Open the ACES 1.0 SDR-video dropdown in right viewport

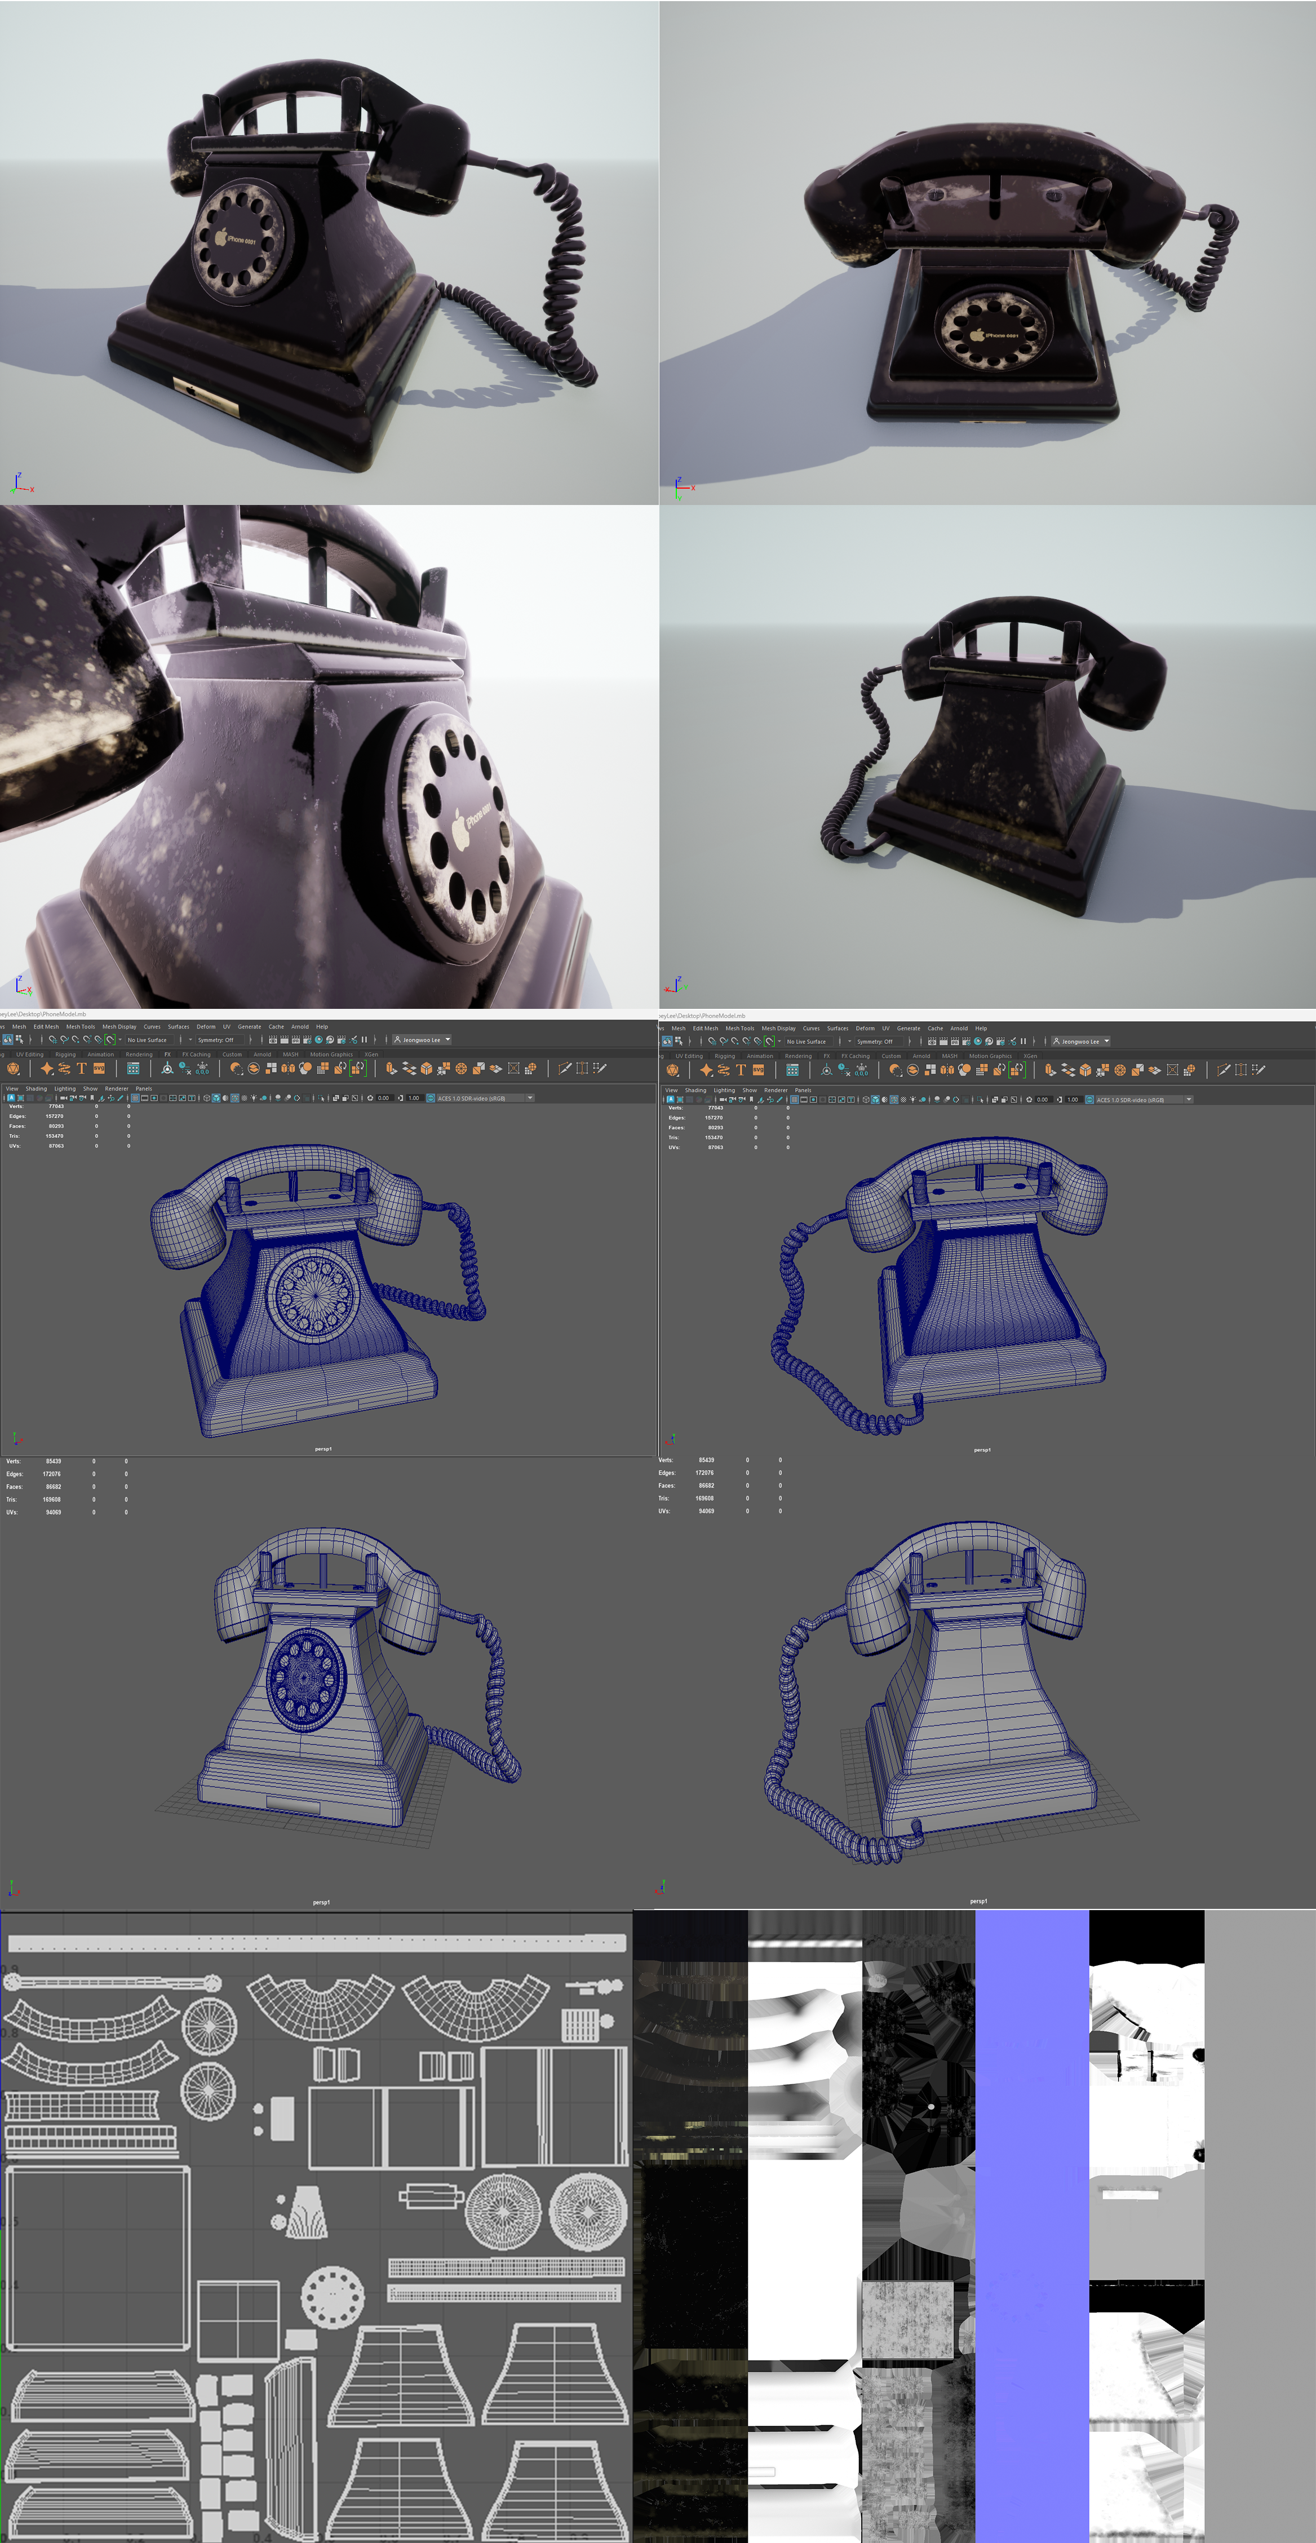(1144, 1098)
